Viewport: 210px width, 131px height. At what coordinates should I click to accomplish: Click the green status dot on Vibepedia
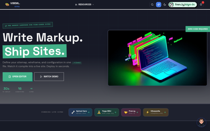point(165,112)
